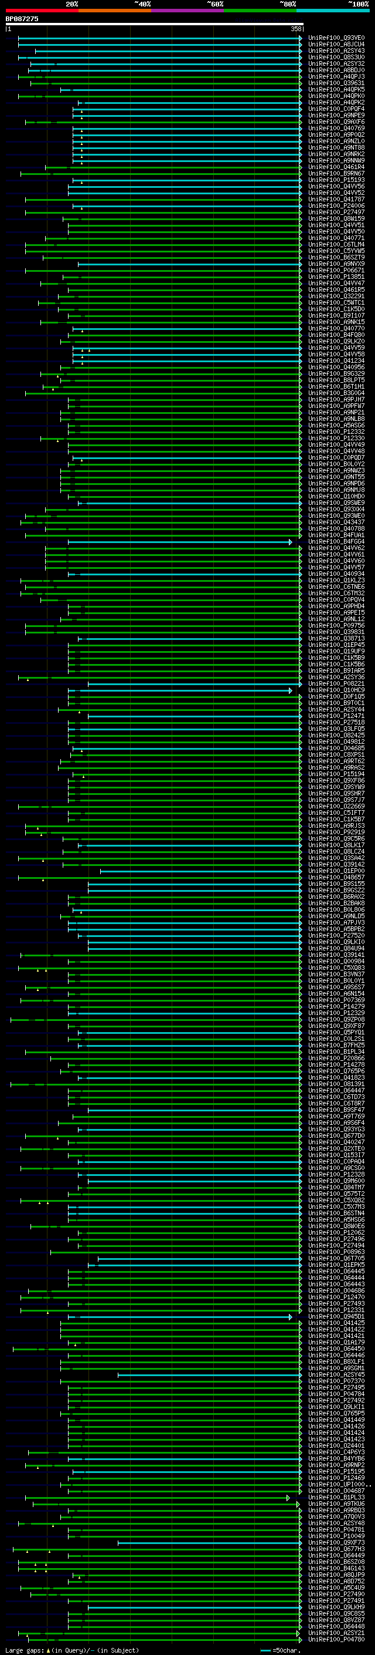Select hit UniRef100_P10049

[336, 1536]
